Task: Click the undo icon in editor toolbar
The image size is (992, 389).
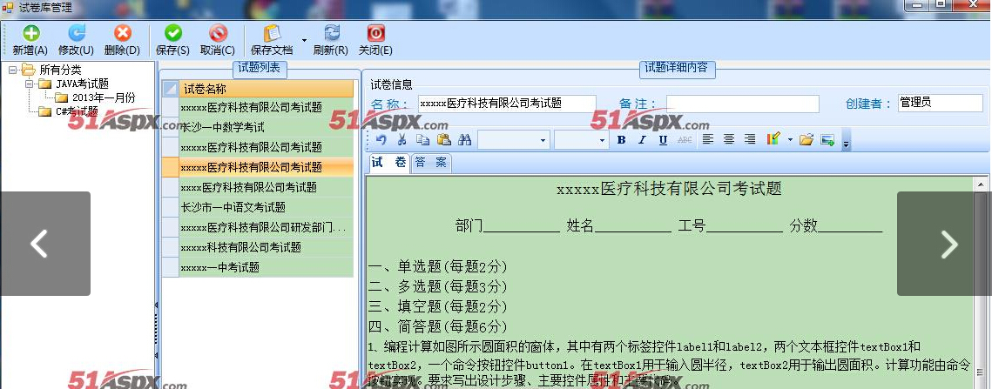Action: point(381,140)
